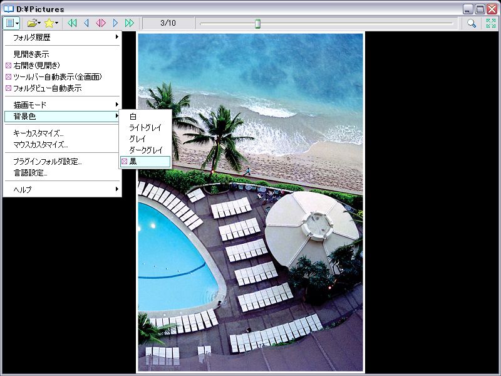The image size is (501, 376).
Task: Click the magnifier zoom icon
Action: point(472,23)
